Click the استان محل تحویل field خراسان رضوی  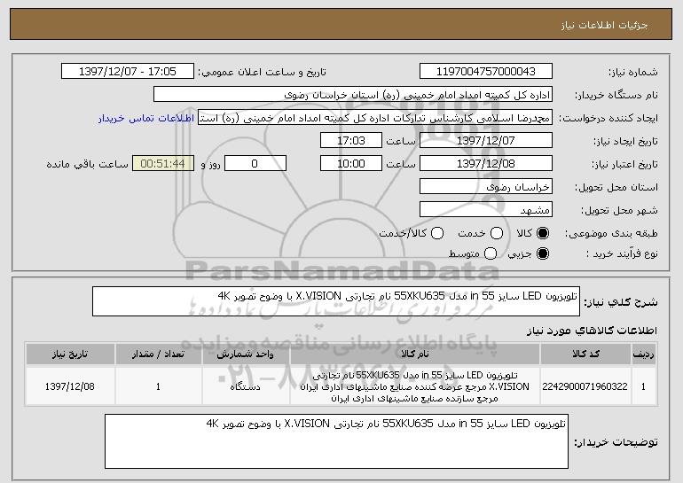click(486, 187)
